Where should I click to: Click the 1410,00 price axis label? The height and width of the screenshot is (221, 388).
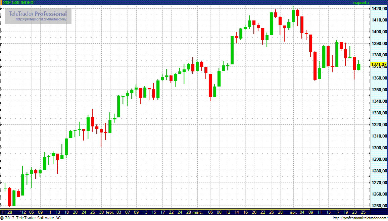pyautogui.click(x=379, y=20)
